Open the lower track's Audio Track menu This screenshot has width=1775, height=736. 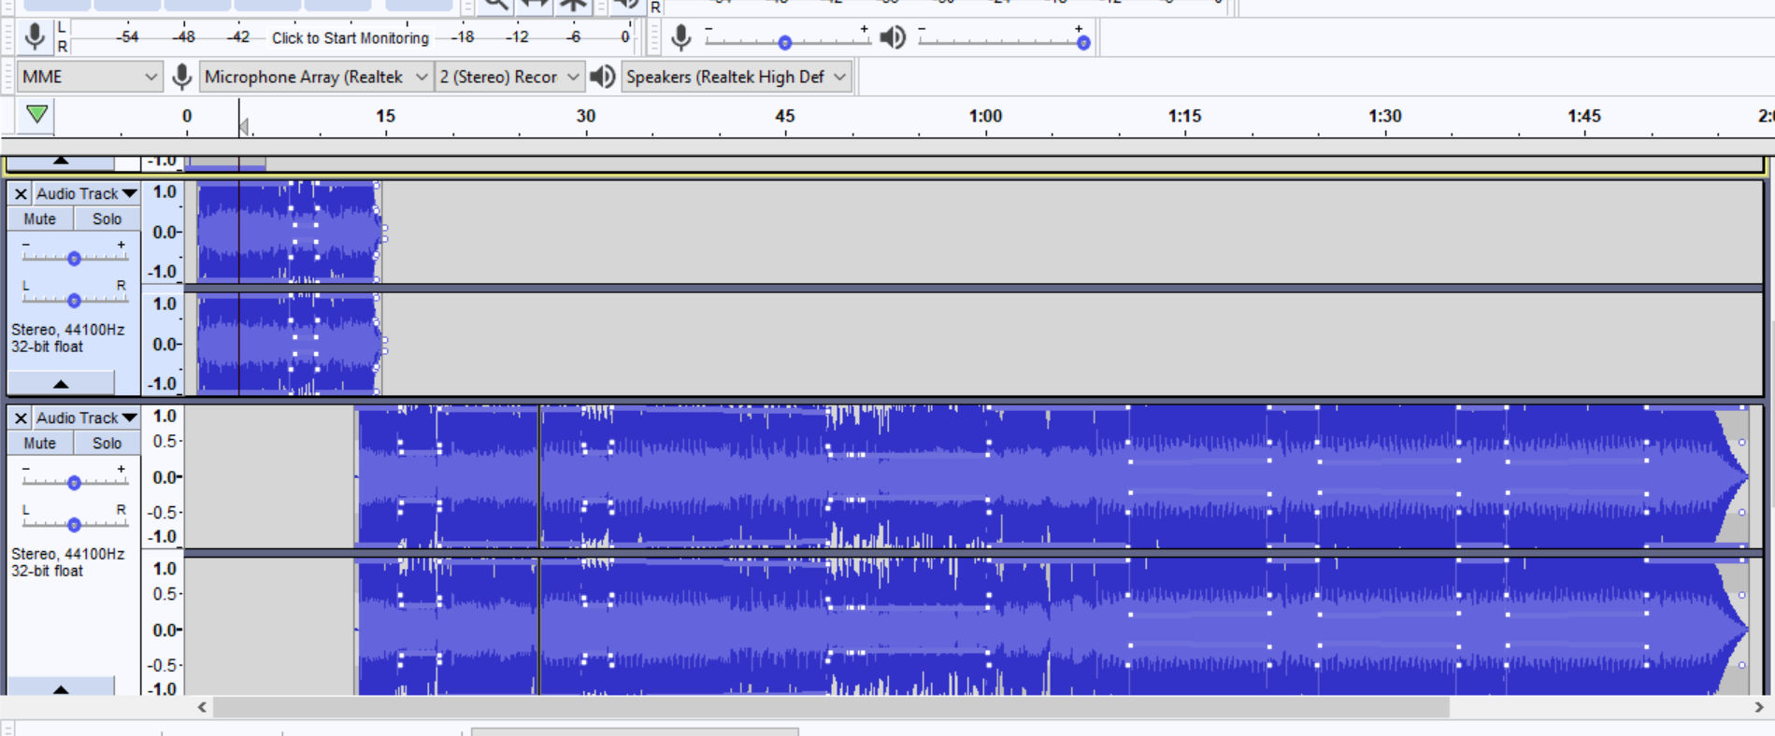point(87,418)
